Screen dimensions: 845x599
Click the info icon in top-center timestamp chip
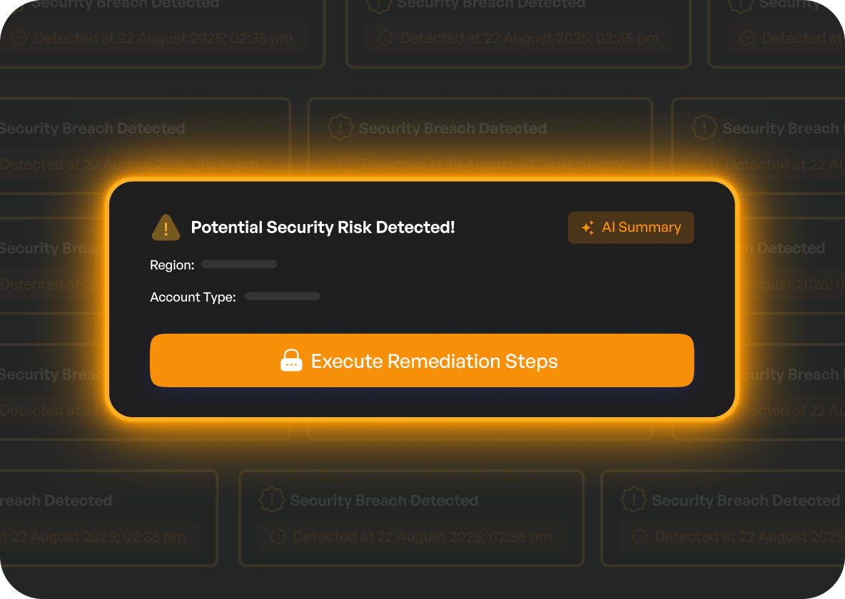(x=385, y=38)
